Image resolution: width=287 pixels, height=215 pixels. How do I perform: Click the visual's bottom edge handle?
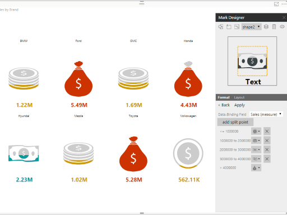(142, 213)
